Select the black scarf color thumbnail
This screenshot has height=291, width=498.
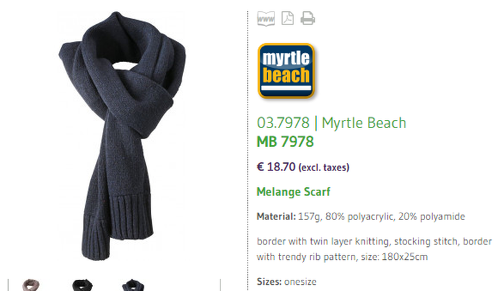coord(82,285)
